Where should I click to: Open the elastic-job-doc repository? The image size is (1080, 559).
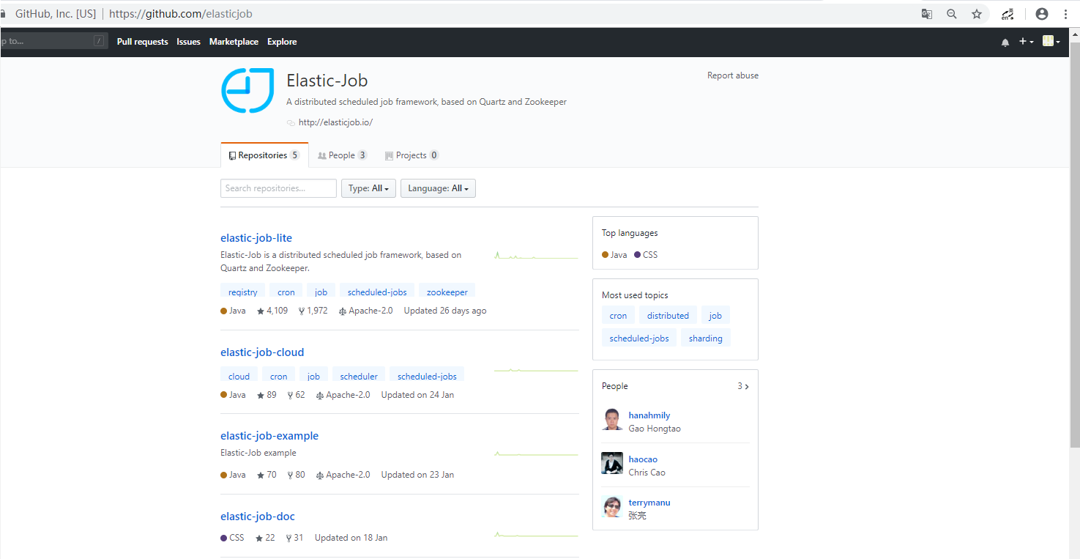pos(258,517)
